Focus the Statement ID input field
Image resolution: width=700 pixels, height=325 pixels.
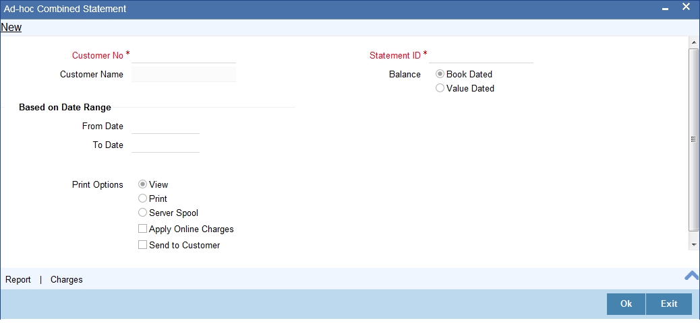[x=481, y=56]
